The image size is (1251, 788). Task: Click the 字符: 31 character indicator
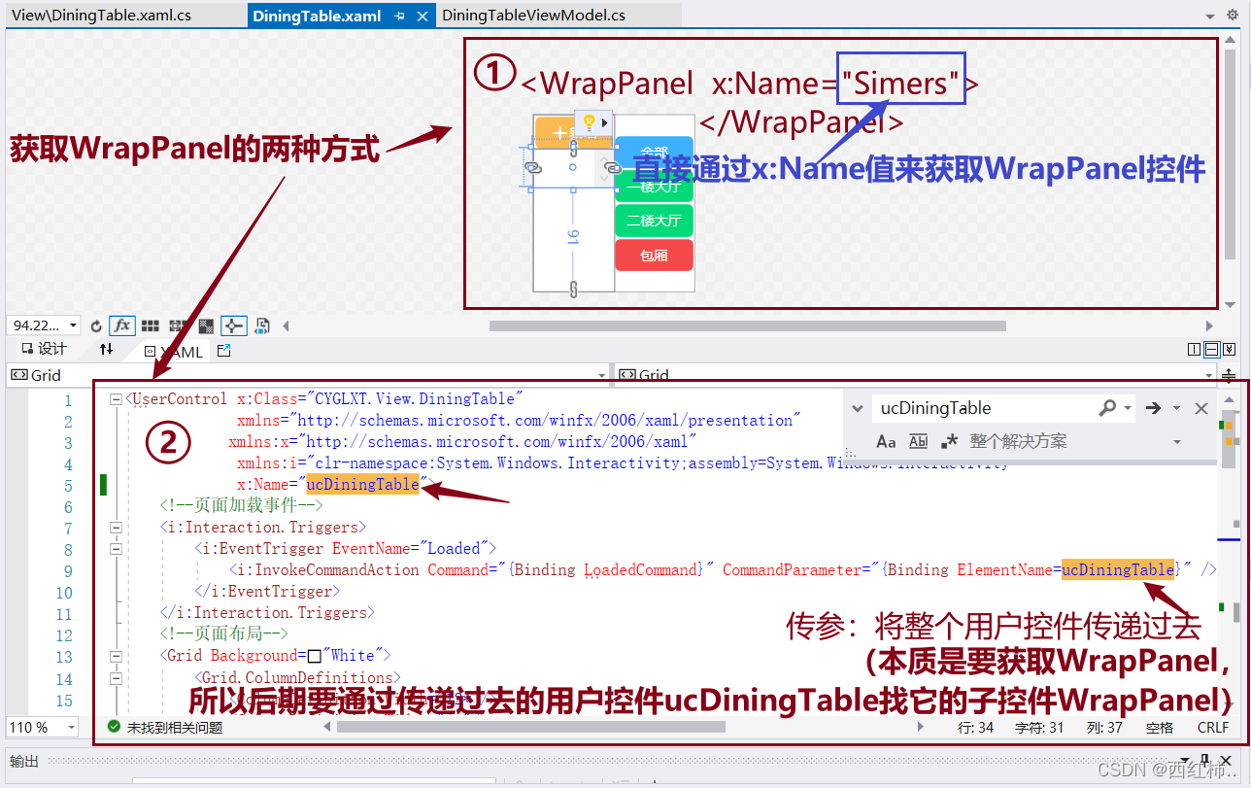point(1039,727)
